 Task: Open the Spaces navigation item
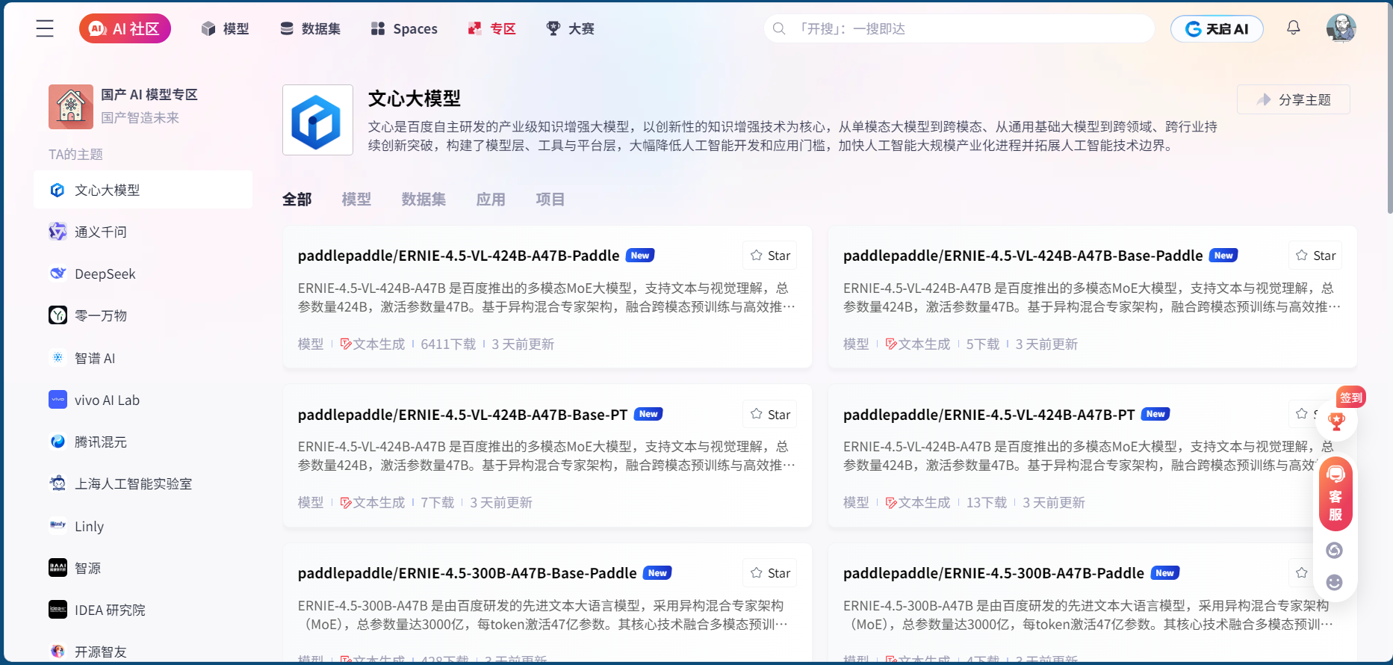pos(404,28)
